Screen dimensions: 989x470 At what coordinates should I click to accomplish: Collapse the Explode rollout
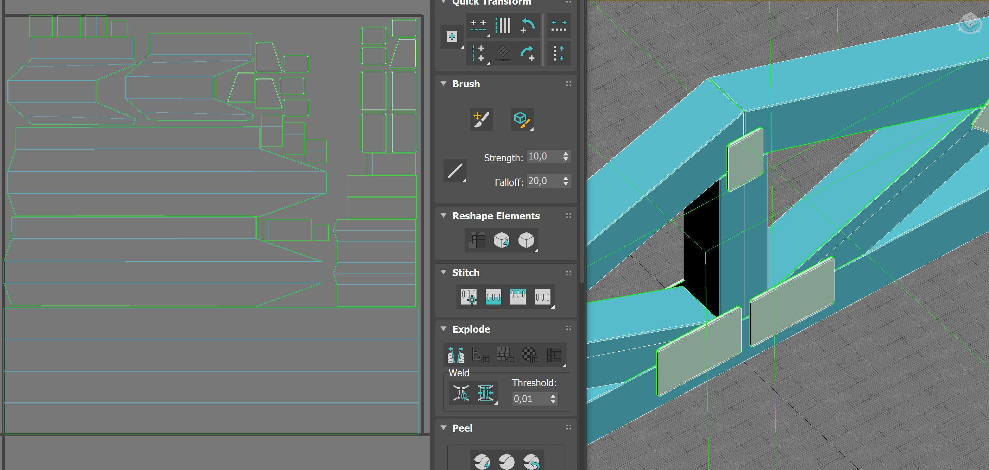pyautogui.click(x=443, y=329)
